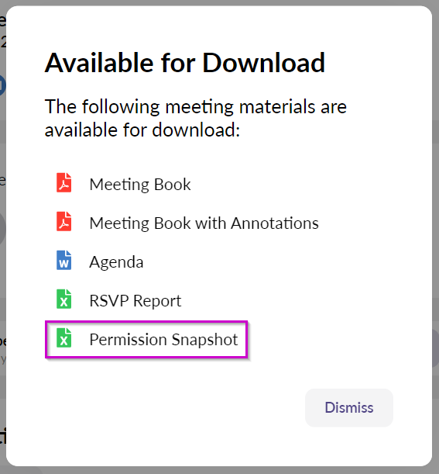Click the 'The following meeting materials are' line
This screenshot has width=439, height=474.
click(196, 106)
